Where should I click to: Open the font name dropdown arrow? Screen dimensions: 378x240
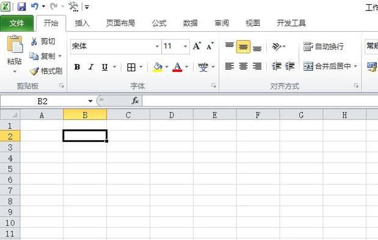[157, 46]
